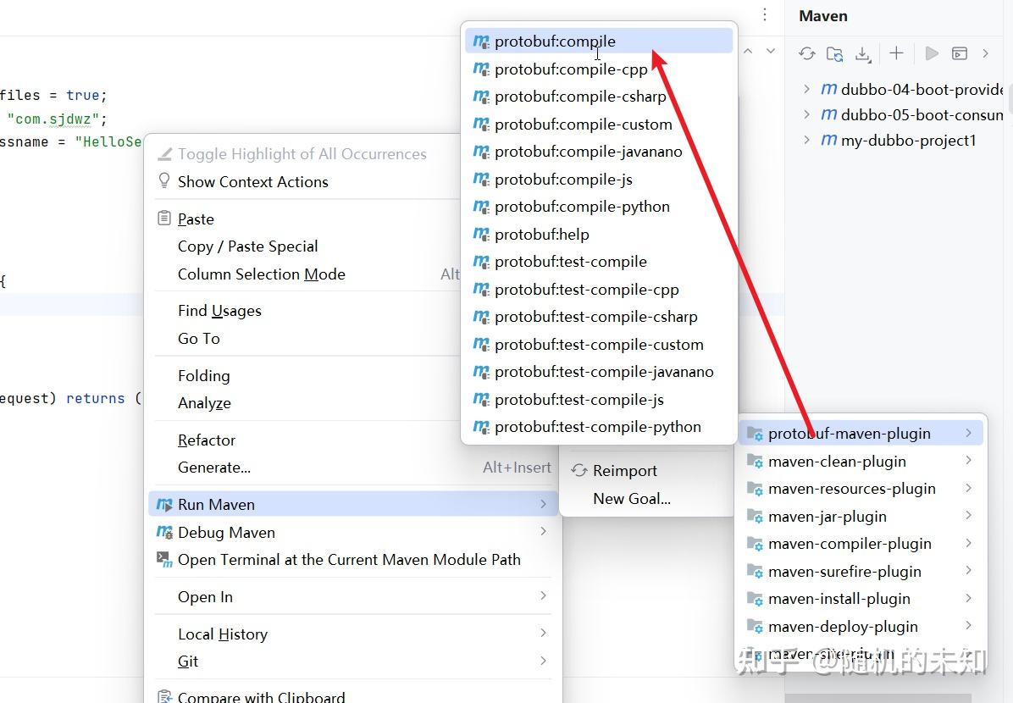Click the editor's previous highlighted error up arrow
The height and width of the screenshot is (703, 1013).
click(748, 52)
